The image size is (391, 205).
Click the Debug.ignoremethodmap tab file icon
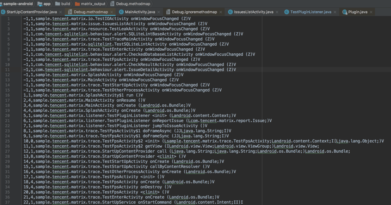click(x=168, y=12)
